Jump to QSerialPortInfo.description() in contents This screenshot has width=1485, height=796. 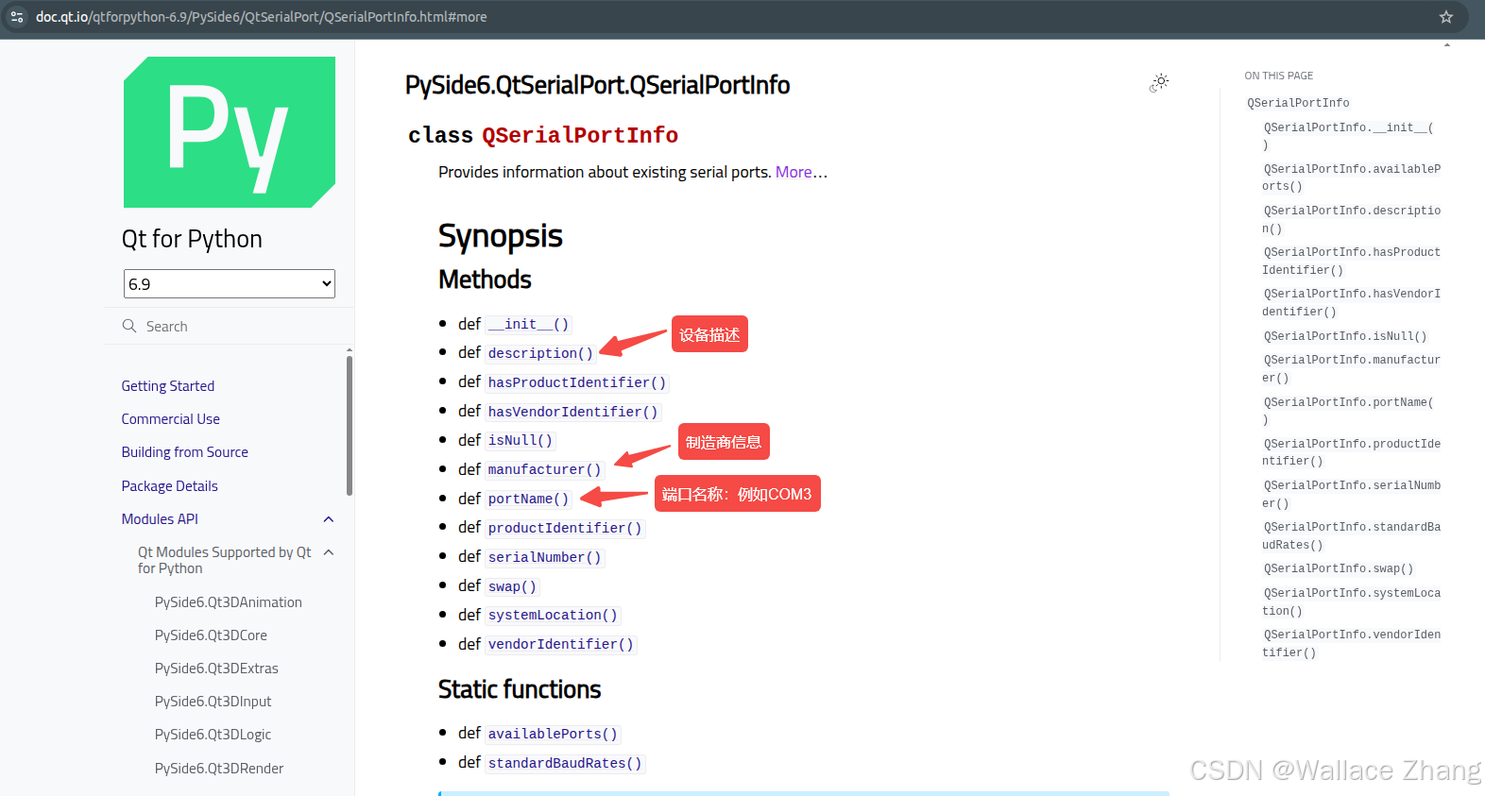click(1352, 219)
